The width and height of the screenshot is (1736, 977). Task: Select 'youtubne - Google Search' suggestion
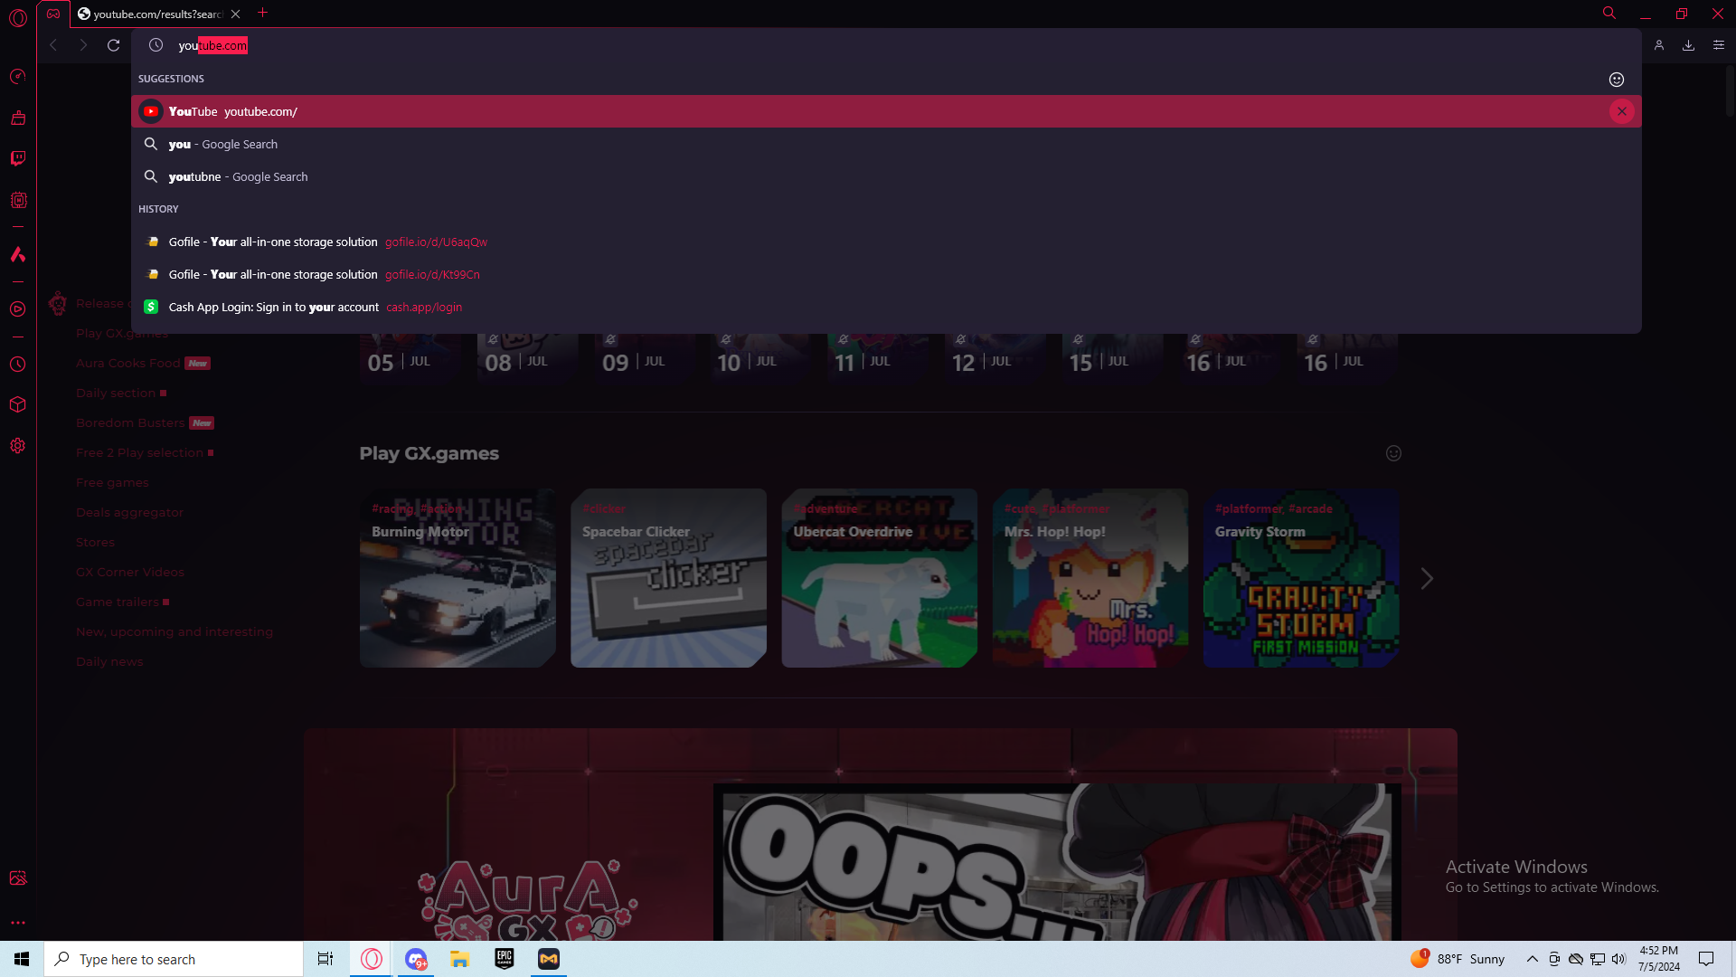(x=886, y=176)
